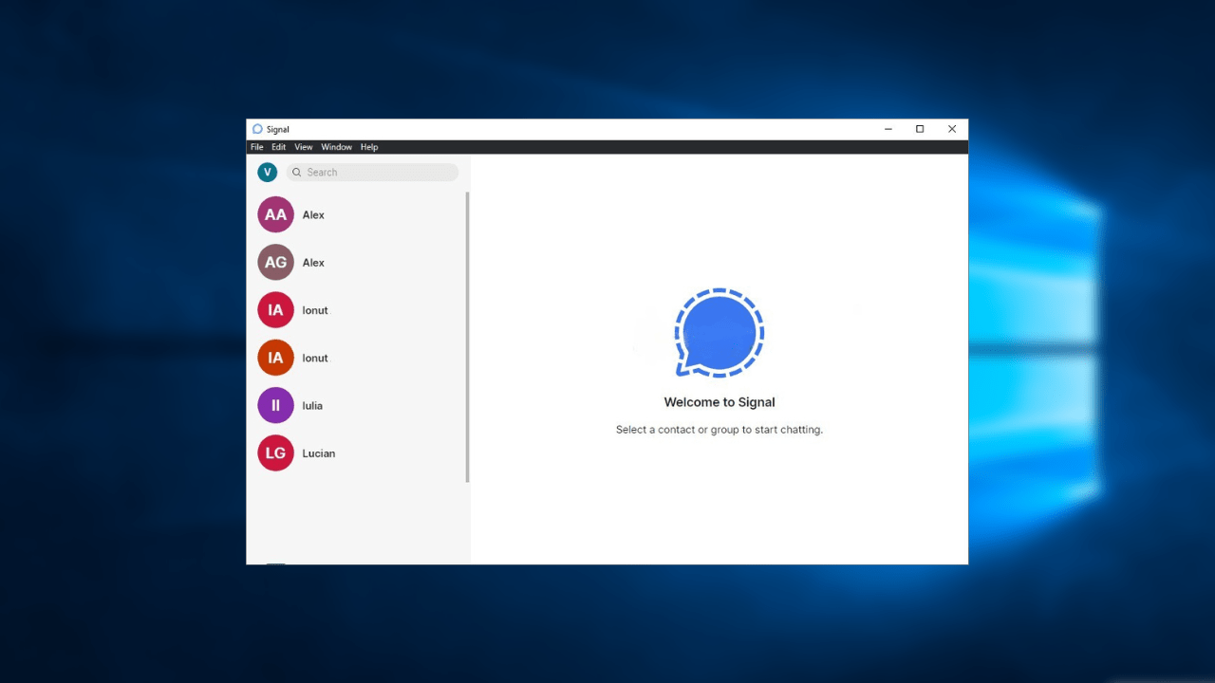Click the name Alex beside AA avatar

point(313,215)
